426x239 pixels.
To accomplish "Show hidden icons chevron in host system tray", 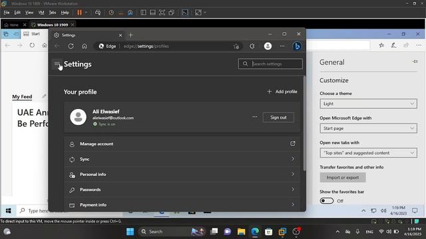I will pyautogui.click(x=337, y=232).
